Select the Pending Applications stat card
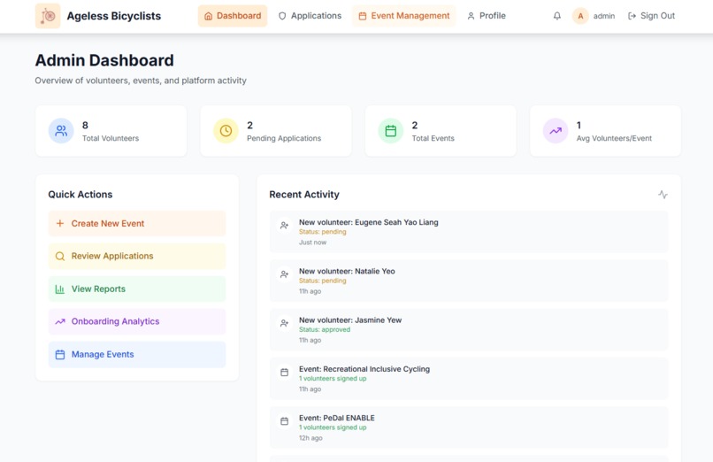Viewport: 713px width, 462px height. pos(276,131)
